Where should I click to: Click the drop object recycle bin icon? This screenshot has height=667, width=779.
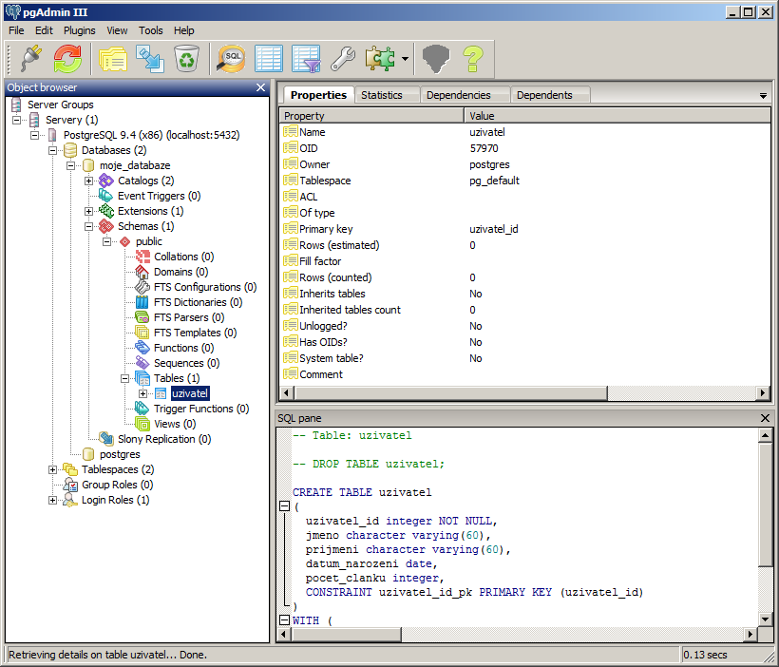click(x=187, y=59)
